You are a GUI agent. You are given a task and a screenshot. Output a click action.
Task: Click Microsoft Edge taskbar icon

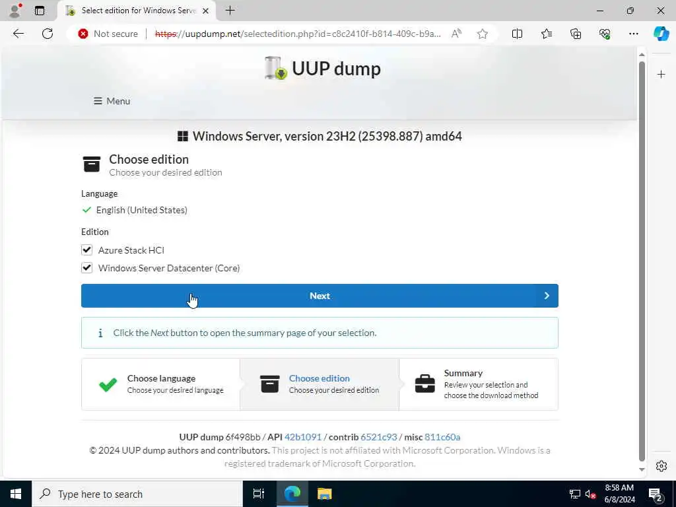292,494
